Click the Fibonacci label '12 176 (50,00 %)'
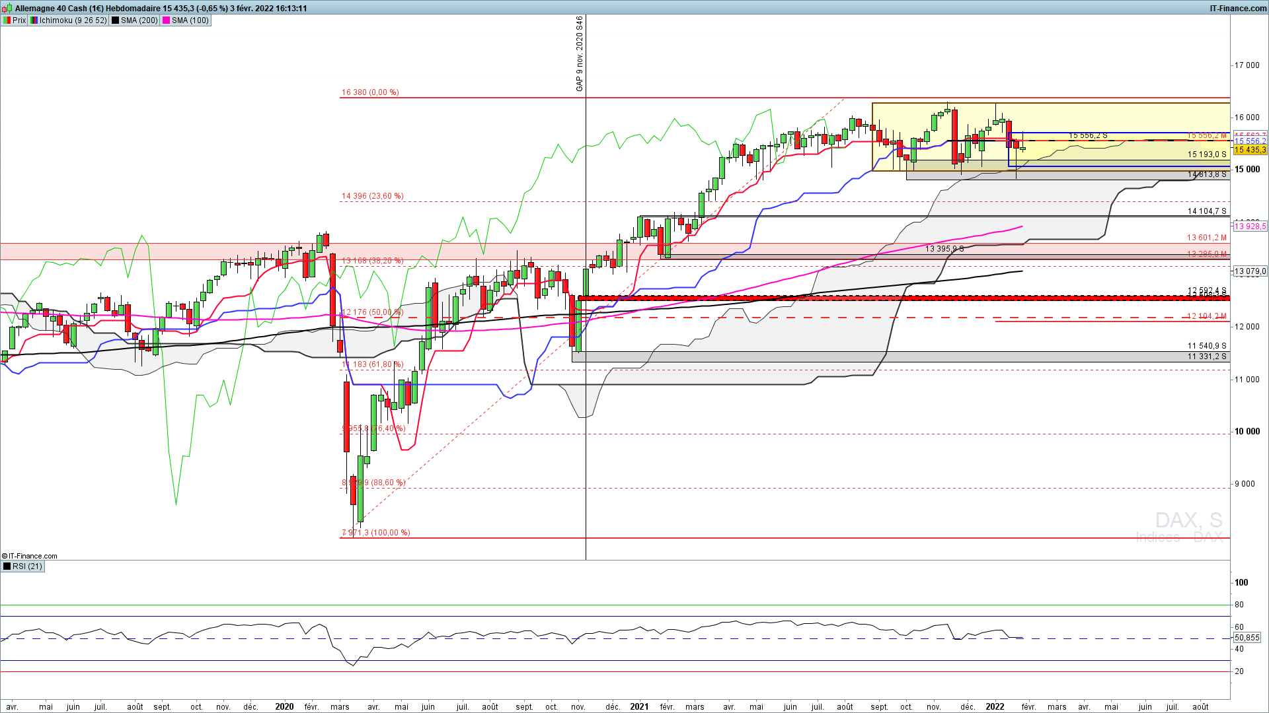 point(372,312)
